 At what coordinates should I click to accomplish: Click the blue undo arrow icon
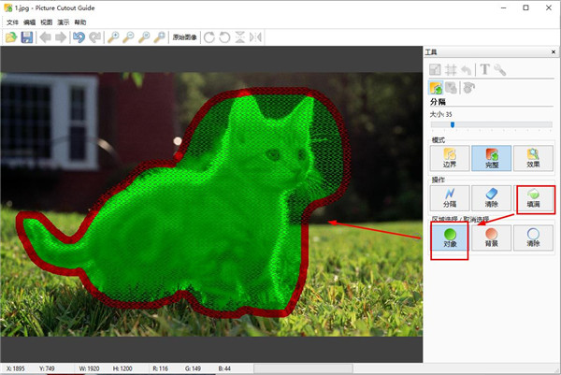click(x=78, y=37)
